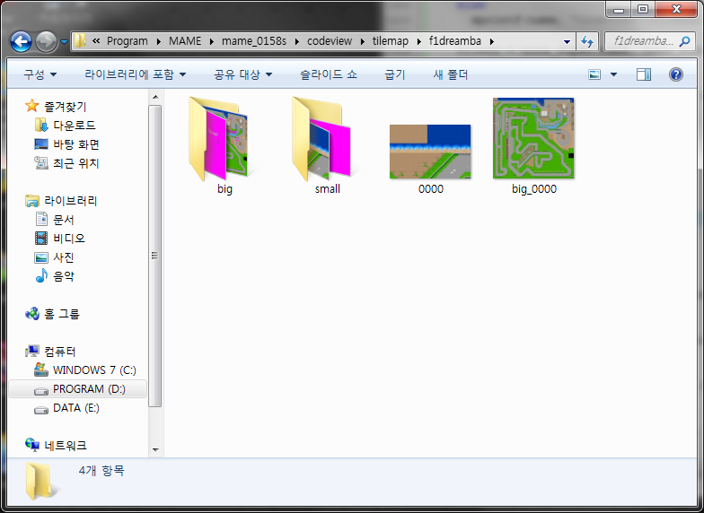Open Help with the question mark icon
Viewport: 704px width, 513px height.
click(675, 74)
